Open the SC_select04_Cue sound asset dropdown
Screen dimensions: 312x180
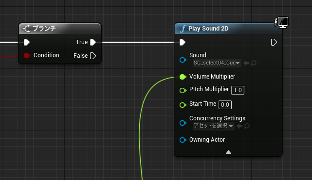coord(217,63)
